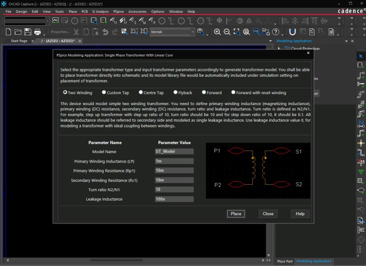
Task: Expand the alignment toolbar overflow chevron
Action: coord(339,18)
